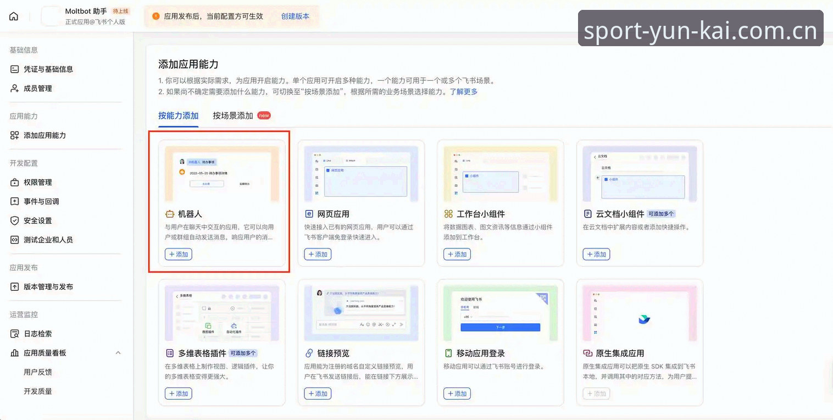Switch to 按场景添加 tab
This screenshot has width=833, height=420.
coord(233,116)
